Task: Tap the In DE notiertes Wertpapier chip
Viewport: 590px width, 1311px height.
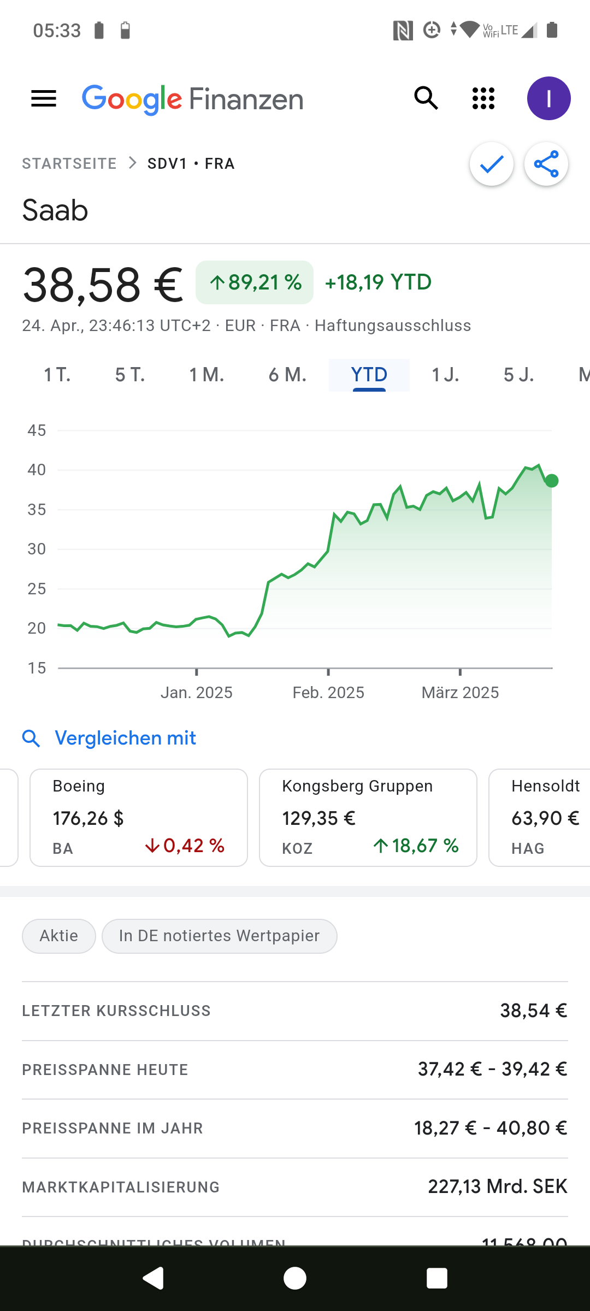Action: pos(220,936)
